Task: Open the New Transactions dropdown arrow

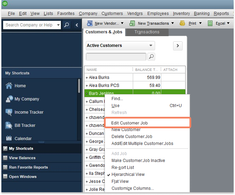Action: pyautogui.click(x=172, y=23)
